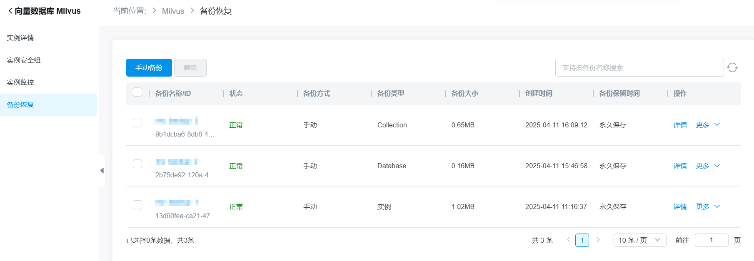754x261 pixels.
Task: Click the 前往 page number input
Action: click(711, 240)
